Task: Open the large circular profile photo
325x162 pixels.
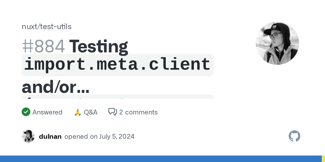Action: (277, 43)
